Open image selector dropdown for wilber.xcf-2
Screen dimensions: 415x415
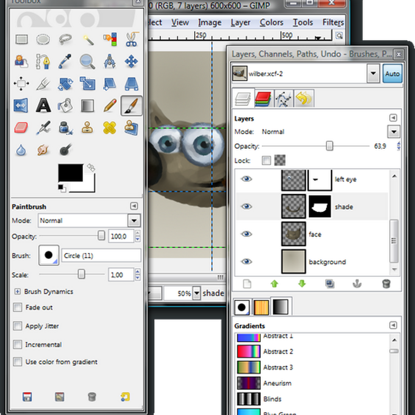point(373,74)
